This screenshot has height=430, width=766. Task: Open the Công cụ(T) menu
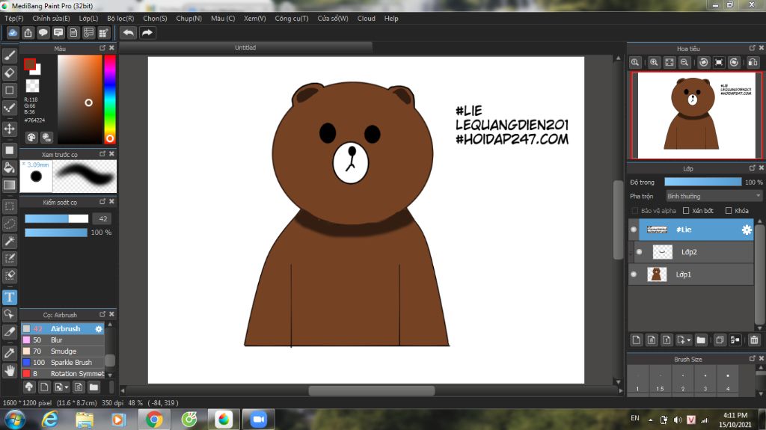click(291, 18)
